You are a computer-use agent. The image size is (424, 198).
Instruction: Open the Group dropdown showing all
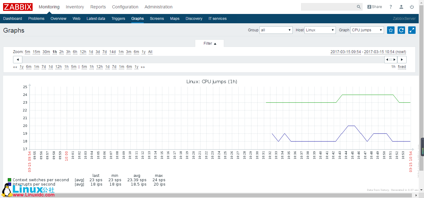point(276,30)
